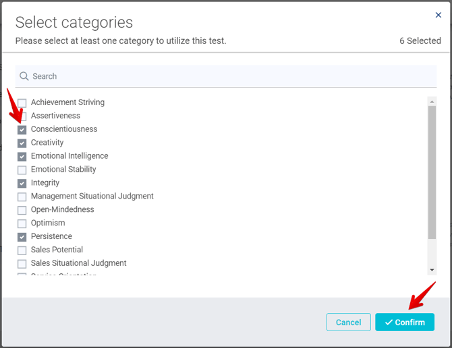Check the Sales Potential checkbox

tap(22, 250)
